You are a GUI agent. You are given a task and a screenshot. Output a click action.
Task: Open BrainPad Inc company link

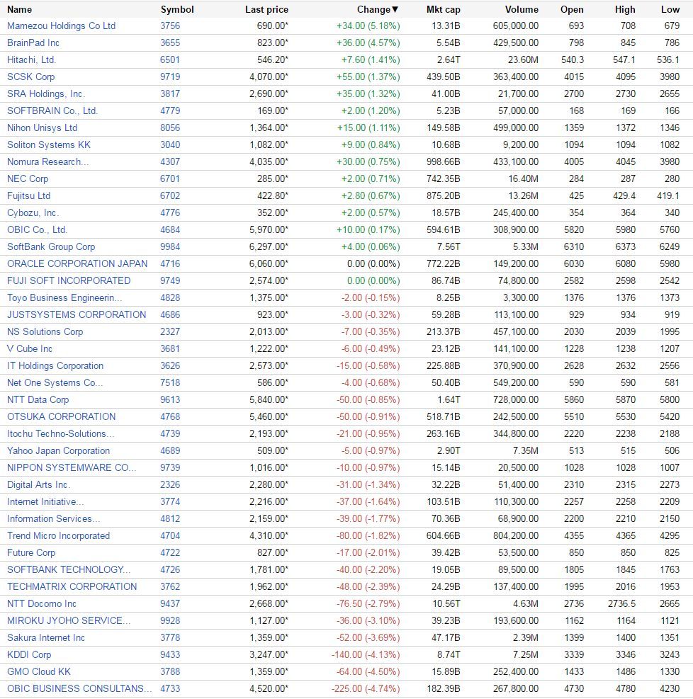pos(33,42)
